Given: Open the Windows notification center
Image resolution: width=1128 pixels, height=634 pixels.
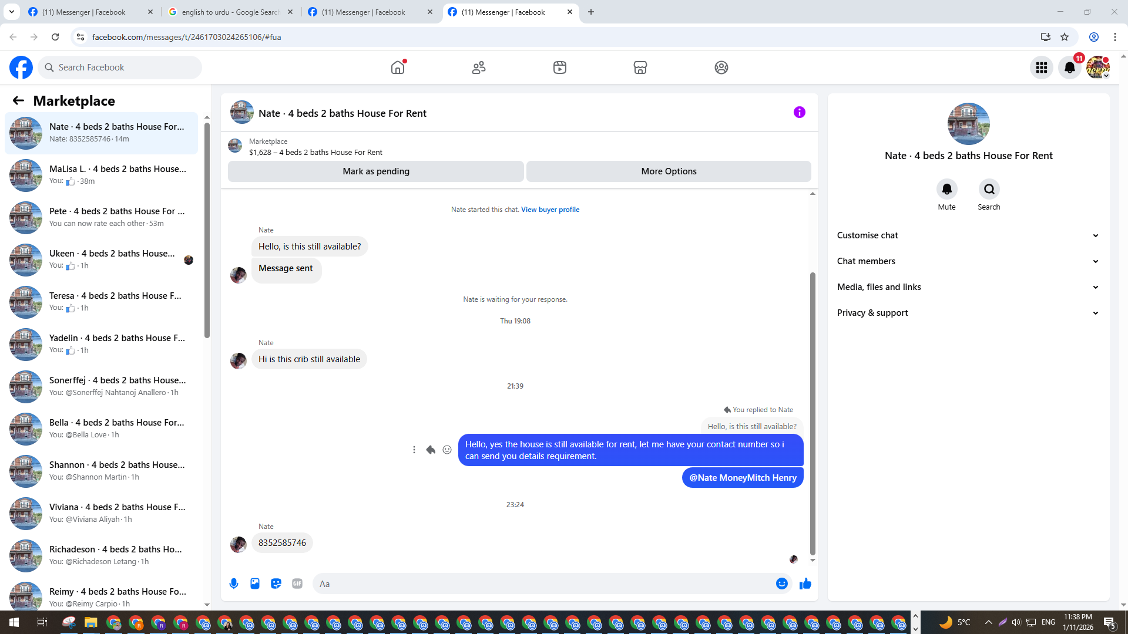Looking at the screenshot, I should click(x=1109, y=622).
